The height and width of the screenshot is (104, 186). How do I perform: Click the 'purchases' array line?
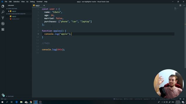point(68,21)
